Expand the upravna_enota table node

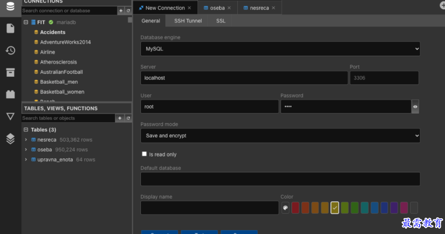pyautogui.click(x=26, y=159)
